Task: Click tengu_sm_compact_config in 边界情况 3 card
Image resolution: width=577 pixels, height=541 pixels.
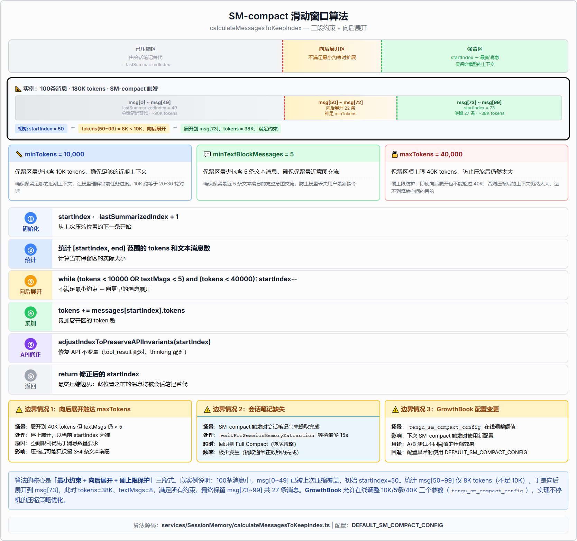Action: (445, 427)
